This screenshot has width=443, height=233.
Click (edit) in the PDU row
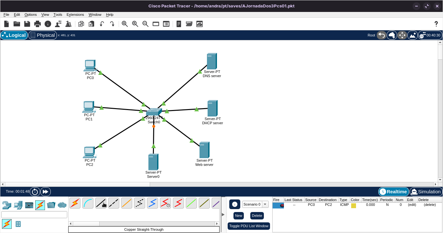tap(412, 205)
